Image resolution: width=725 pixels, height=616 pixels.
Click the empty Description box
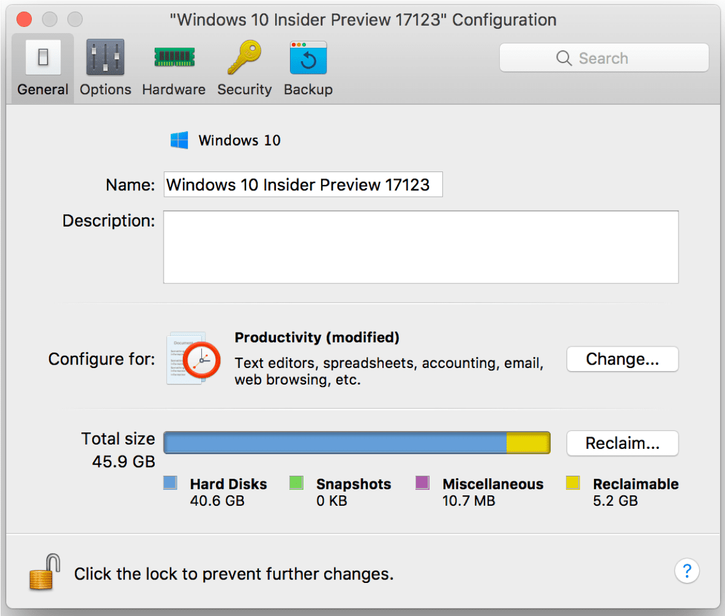tap(420, 247)
